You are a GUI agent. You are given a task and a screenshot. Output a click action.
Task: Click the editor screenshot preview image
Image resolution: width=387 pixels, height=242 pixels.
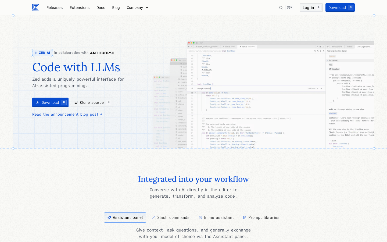tap(263, 95)
